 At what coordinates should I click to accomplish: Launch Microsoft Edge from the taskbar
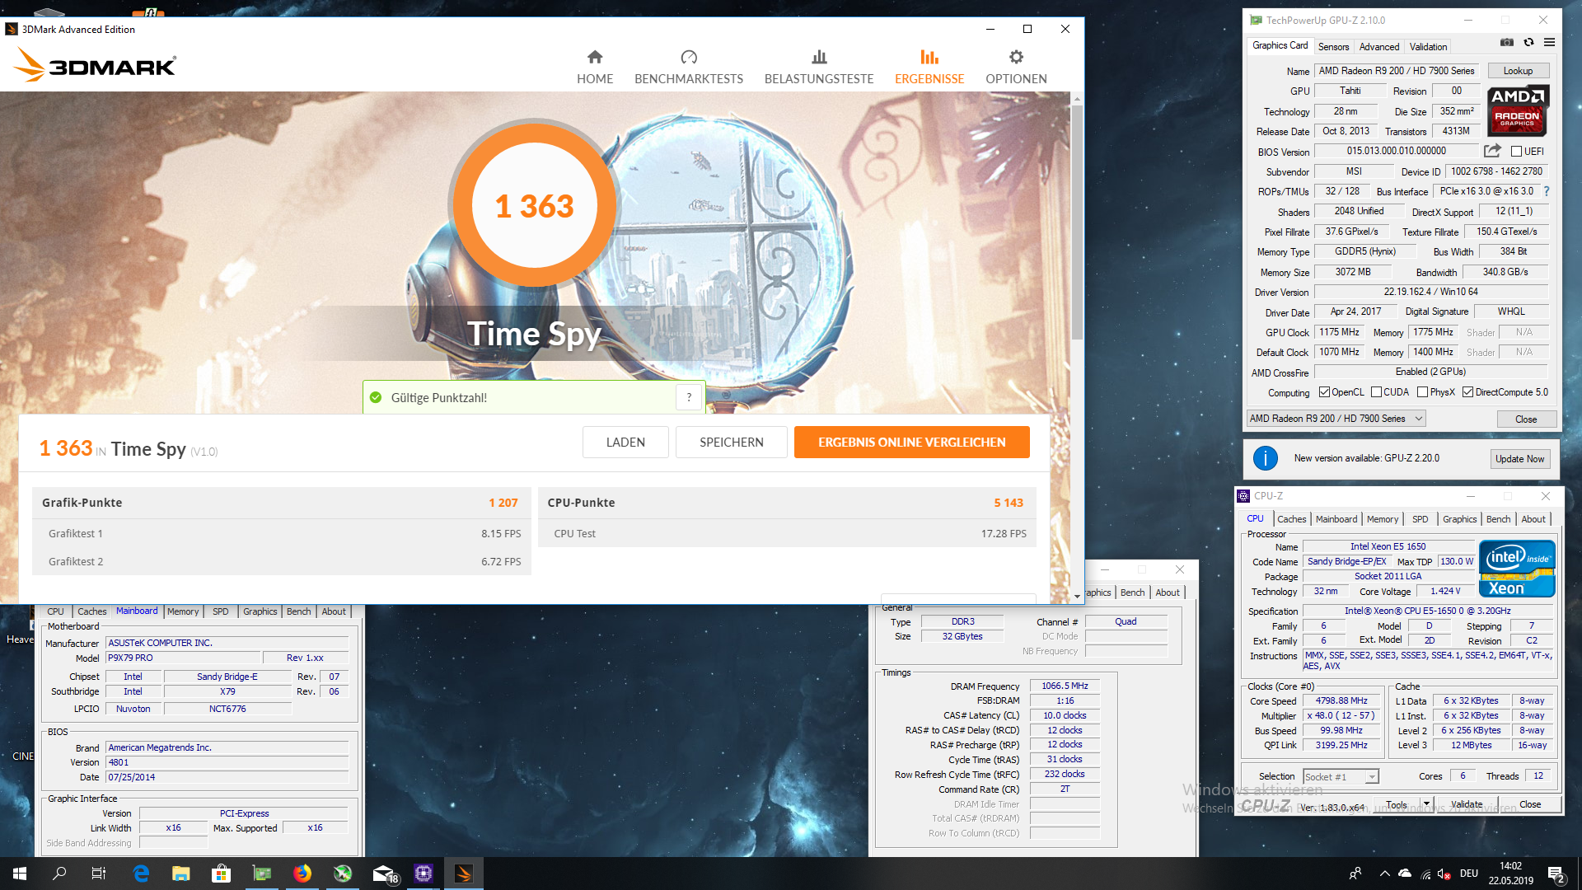coord(141,874)
